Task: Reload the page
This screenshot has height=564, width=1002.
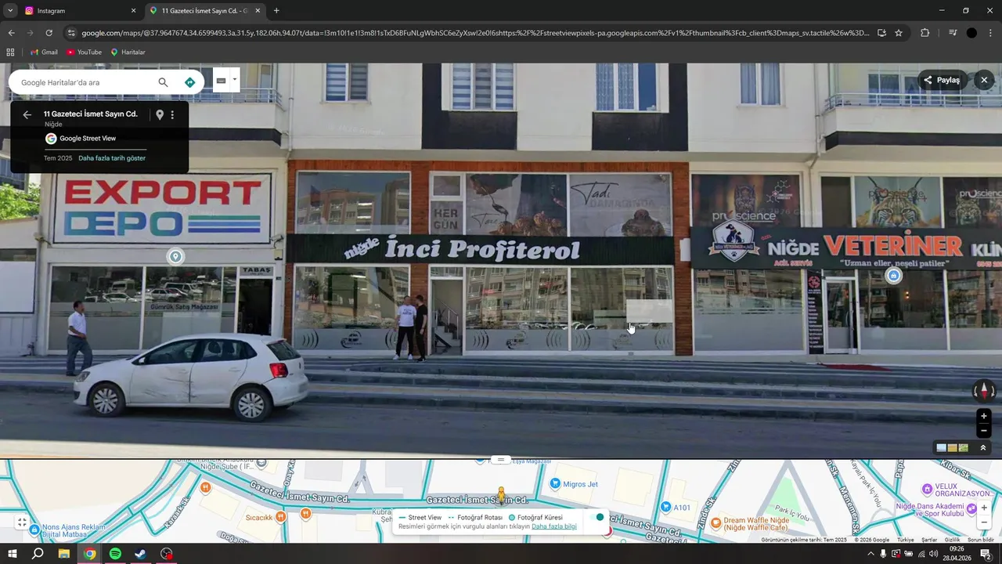Action: (x=49, y=33)
